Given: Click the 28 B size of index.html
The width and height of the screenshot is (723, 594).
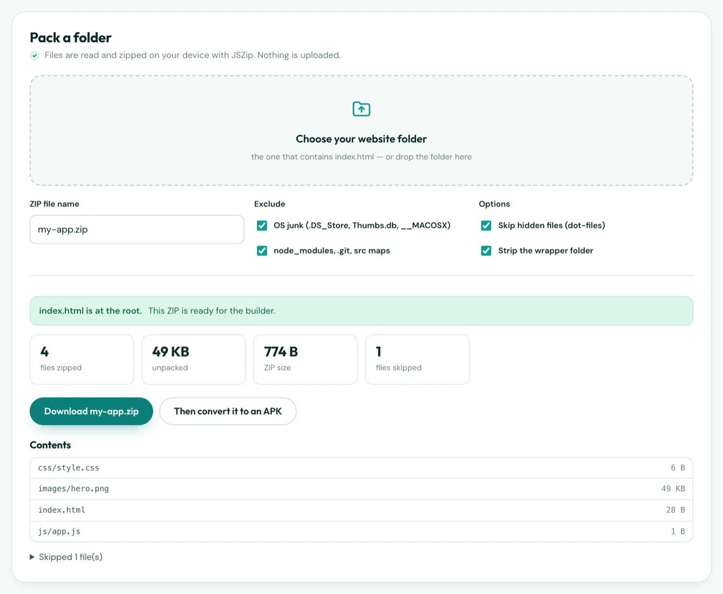Looking at the screenshot, I should tap(675, 510).
